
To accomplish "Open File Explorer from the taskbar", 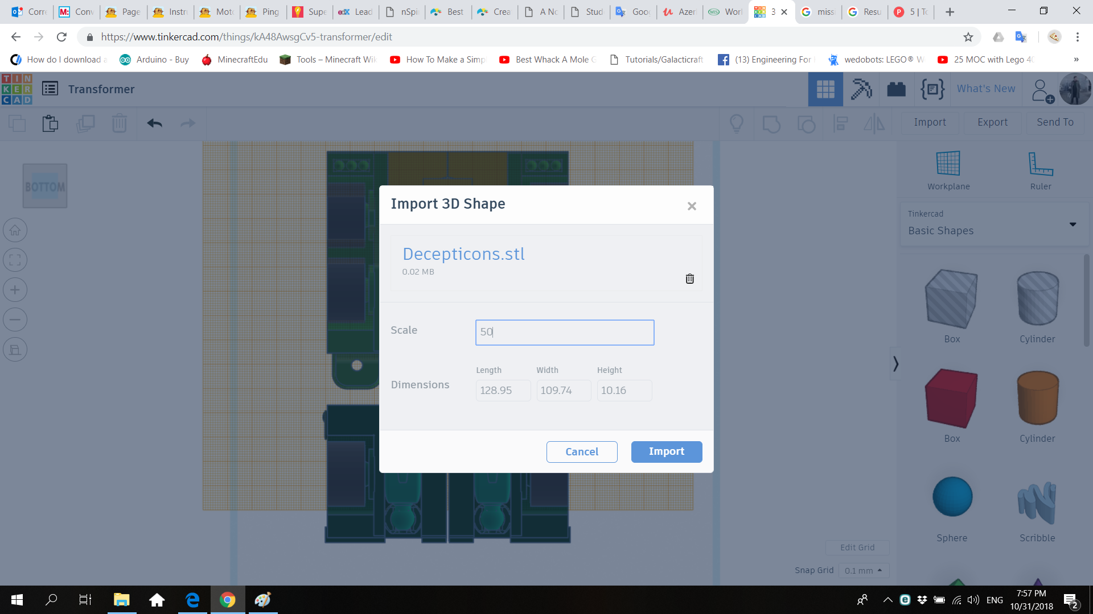I will (121, 600).
